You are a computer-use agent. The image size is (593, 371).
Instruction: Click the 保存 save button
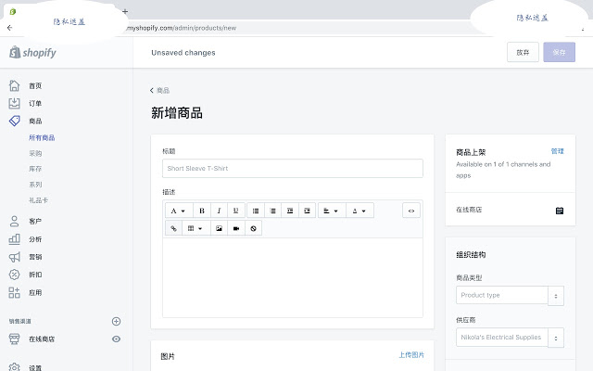point(559,52)
